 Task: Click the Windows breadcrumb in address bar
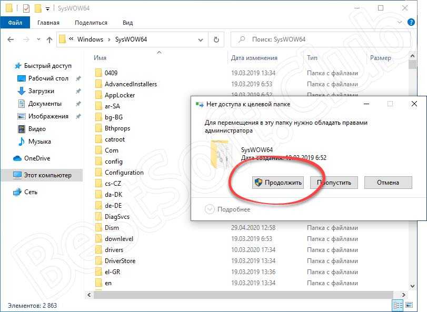point(90,39)
